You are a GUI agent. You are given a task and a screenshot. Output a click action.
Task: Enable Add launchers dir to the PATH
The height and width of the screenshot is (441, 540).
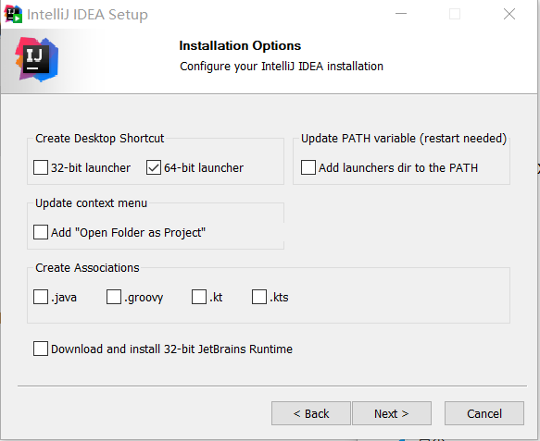[308, 167]
